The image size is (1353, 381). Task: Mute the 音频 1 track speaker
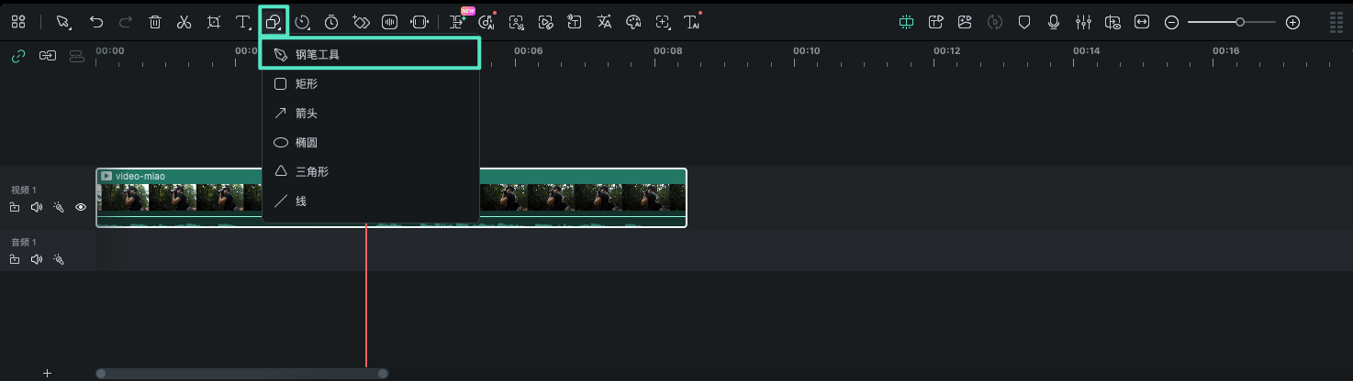point(37,260)
